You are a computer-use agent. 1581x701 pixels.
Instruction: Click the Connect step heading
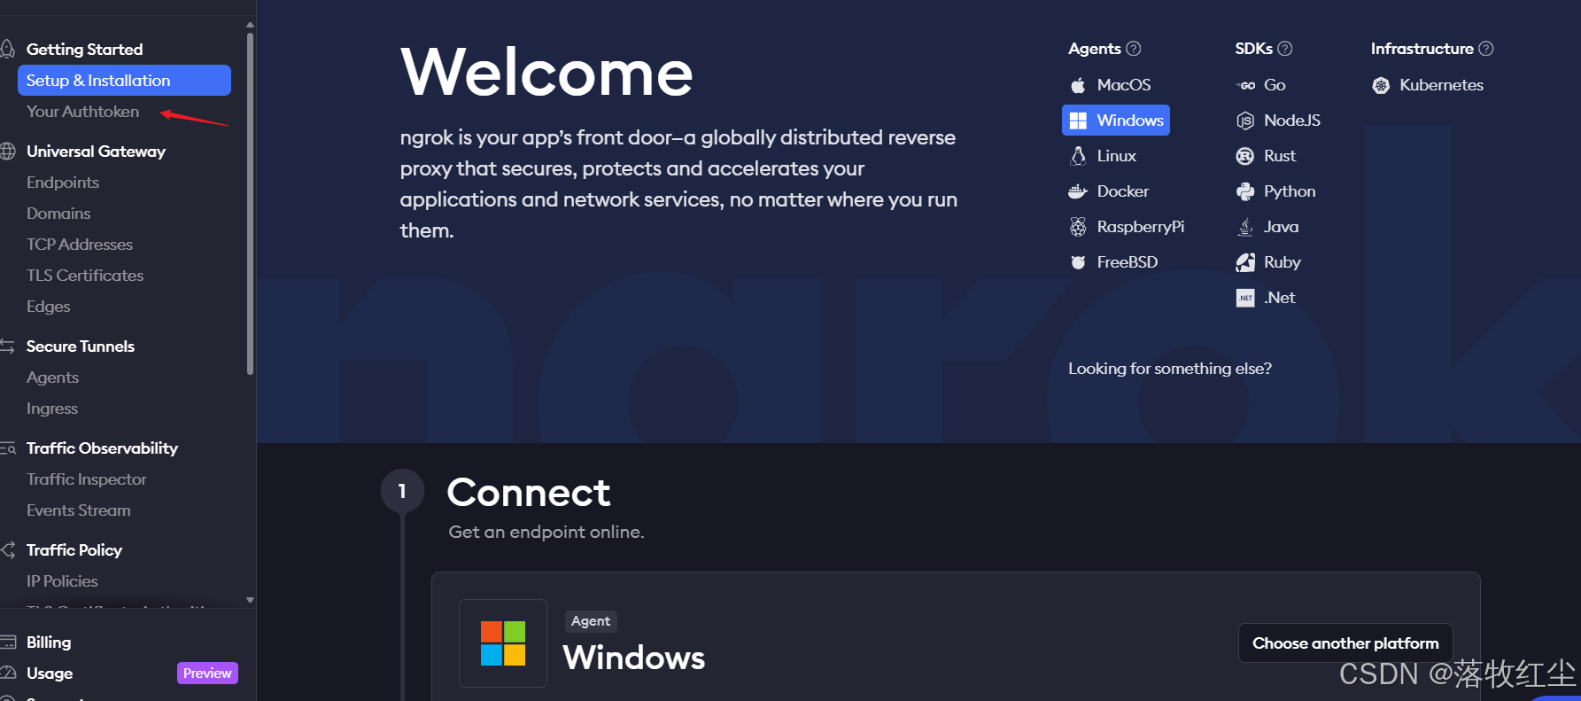coord(529,493)
